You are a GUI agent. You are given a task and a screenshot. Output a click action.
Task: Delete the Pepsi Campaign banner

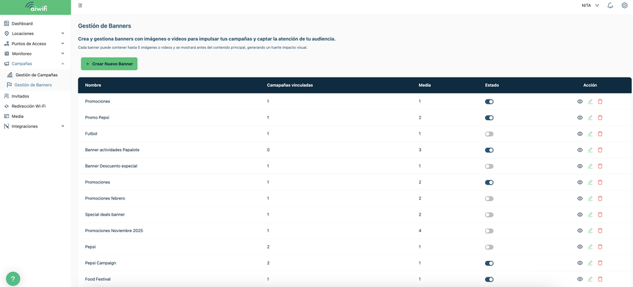point(600,263)
